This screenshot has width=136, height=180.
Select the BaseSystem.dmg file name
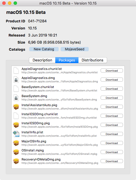click(x=34, y=96)
